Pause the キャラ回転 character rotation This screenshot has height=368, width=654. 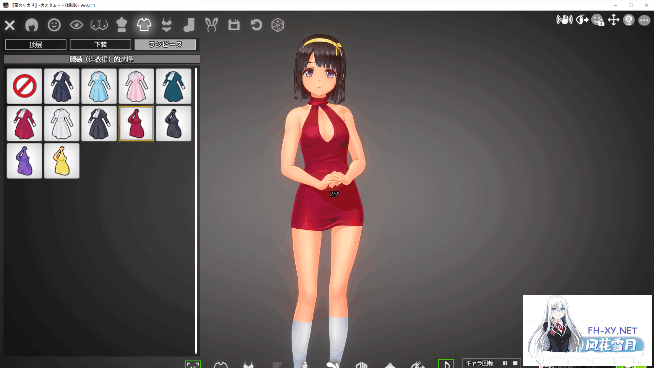tap(505, 363)
